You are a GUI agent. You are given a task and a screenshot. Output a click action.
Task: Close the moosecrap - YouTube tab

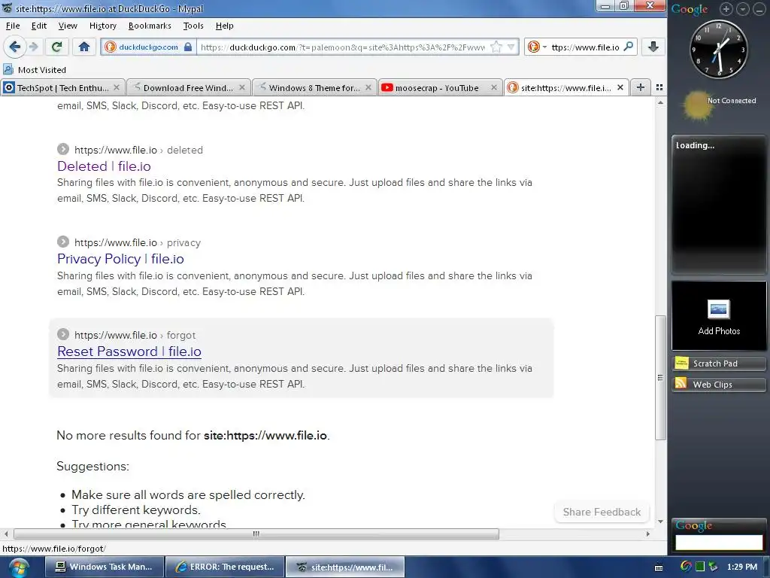(x=493, y=87)
